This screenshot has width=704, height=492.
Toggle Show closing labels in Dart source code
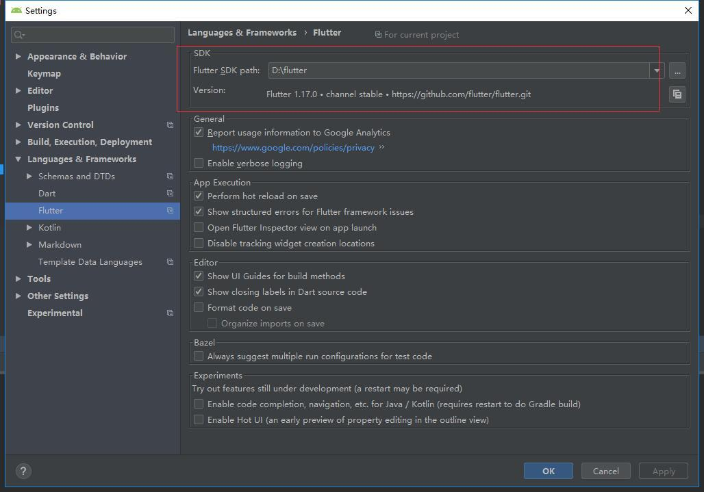(199, 292)
